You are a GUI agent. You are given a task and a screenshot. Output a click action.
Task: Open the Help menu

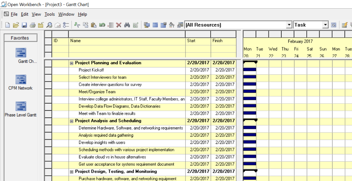(82, 14)
